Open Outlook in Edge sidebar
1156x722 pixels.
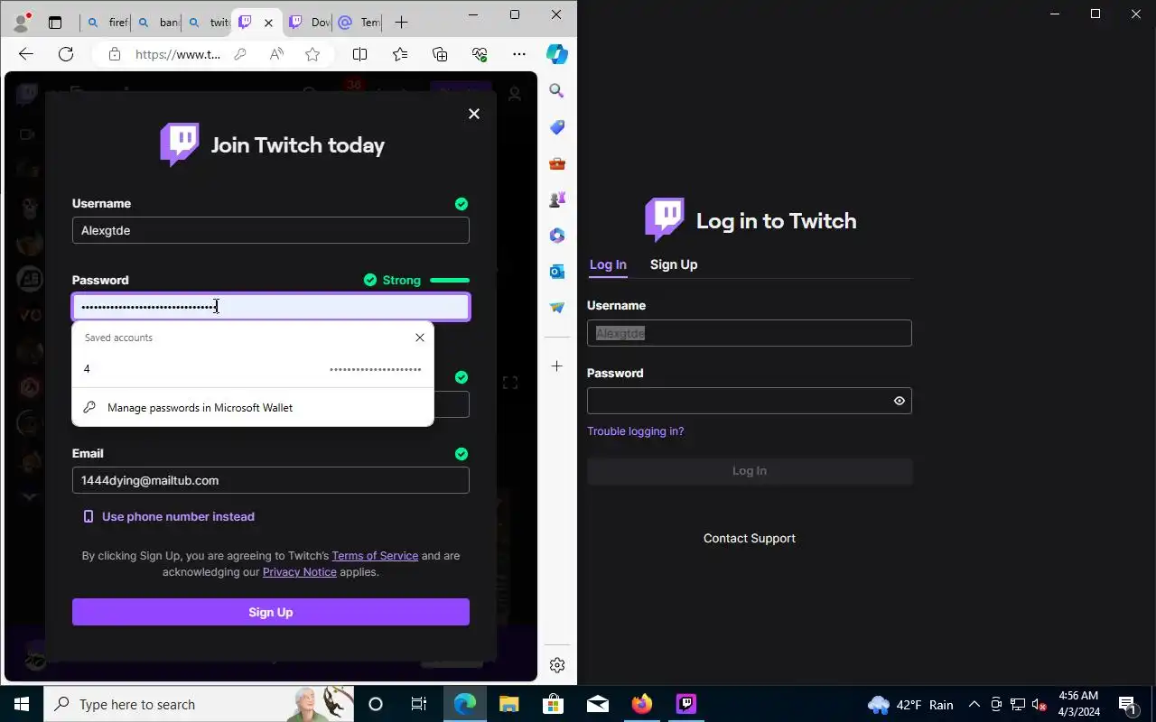(557, 272)
